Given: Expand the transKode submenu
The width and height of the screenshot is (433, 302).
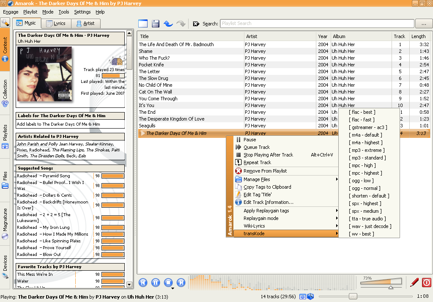Looking at the screenshot, I should (x=286, y=233).
